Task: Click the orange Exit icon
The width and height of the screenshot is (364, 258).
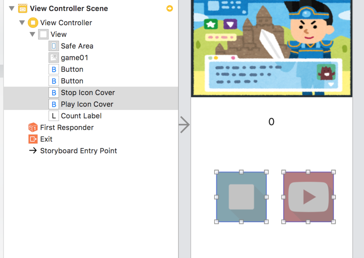Action: [33, 139]
